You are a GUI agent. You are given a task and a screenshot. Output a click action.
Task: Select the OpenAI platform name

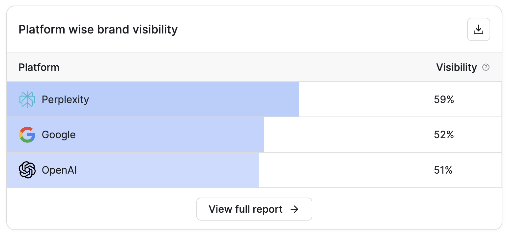(x=59, y=170)
